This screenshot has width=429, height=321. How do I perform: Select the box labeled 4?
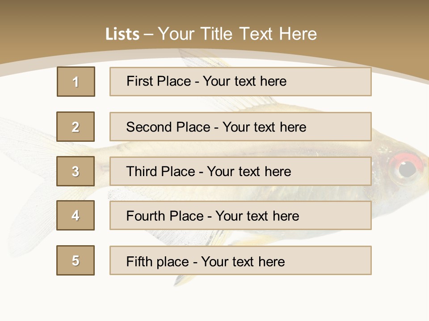point(76,215)
